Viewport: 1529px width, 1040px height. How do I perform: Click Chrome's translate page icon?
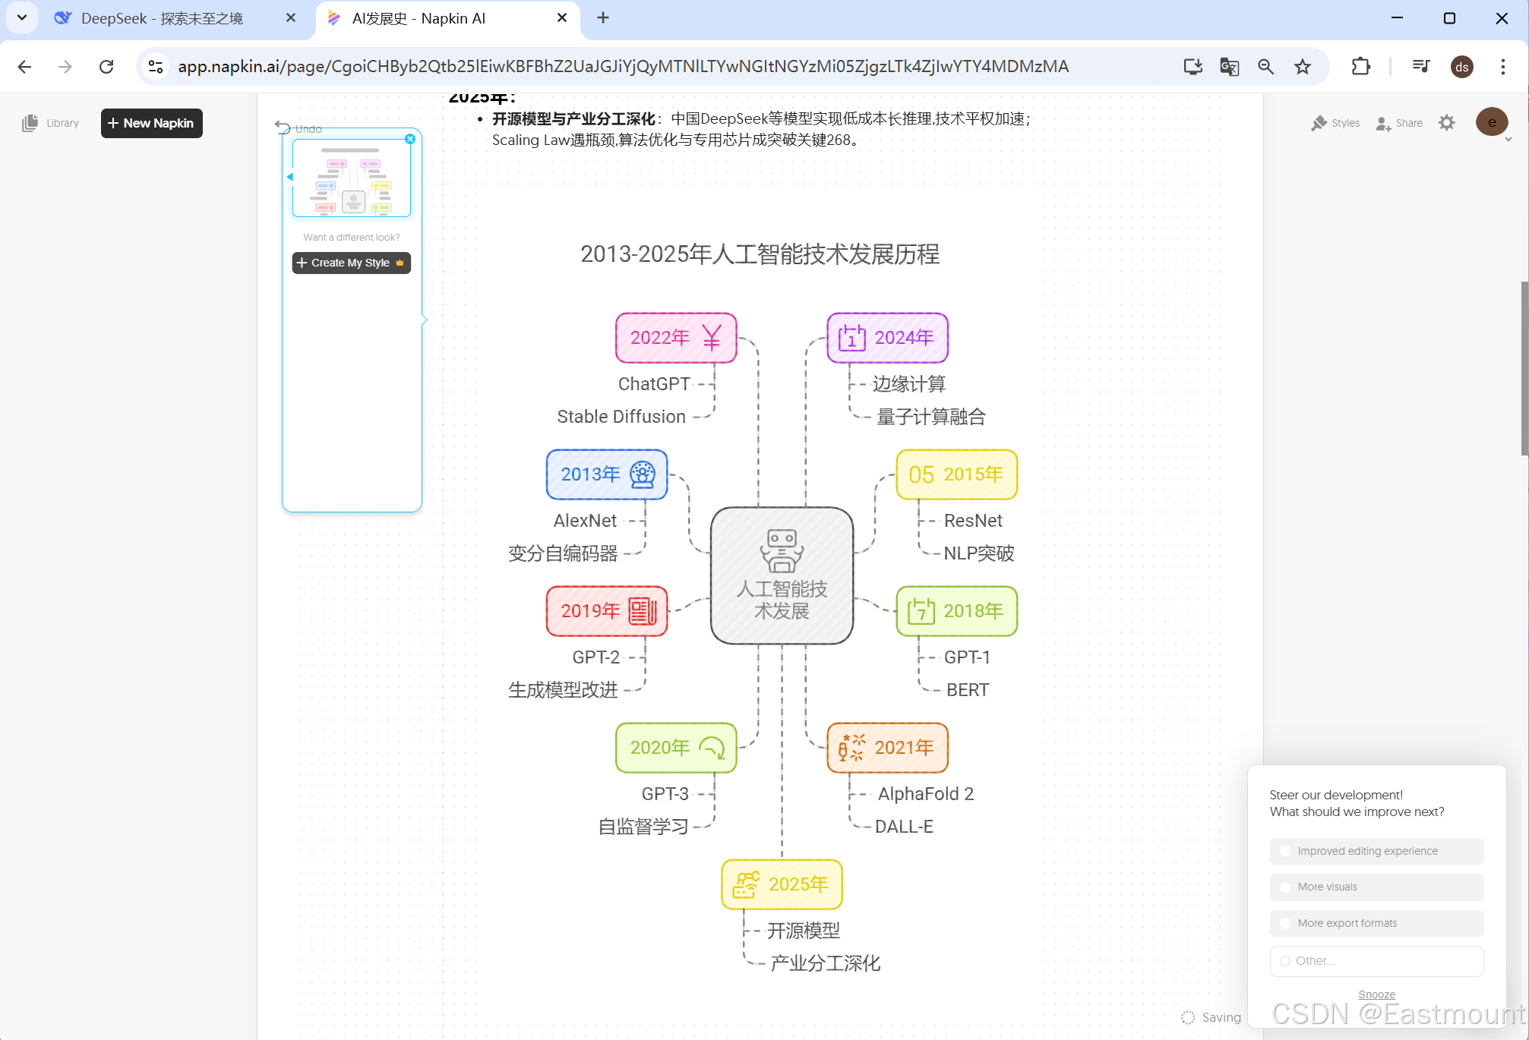pos(1229,67)
